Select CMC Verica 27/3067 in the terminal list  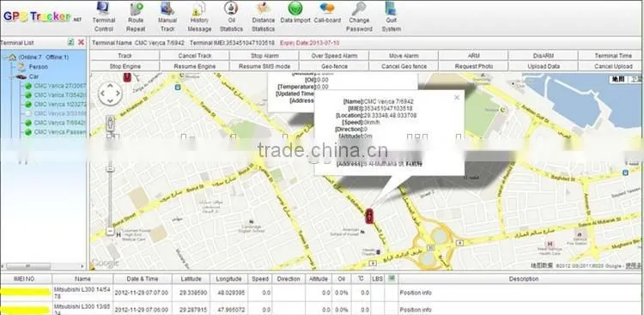pyautogui.click(x=60, y=86)
